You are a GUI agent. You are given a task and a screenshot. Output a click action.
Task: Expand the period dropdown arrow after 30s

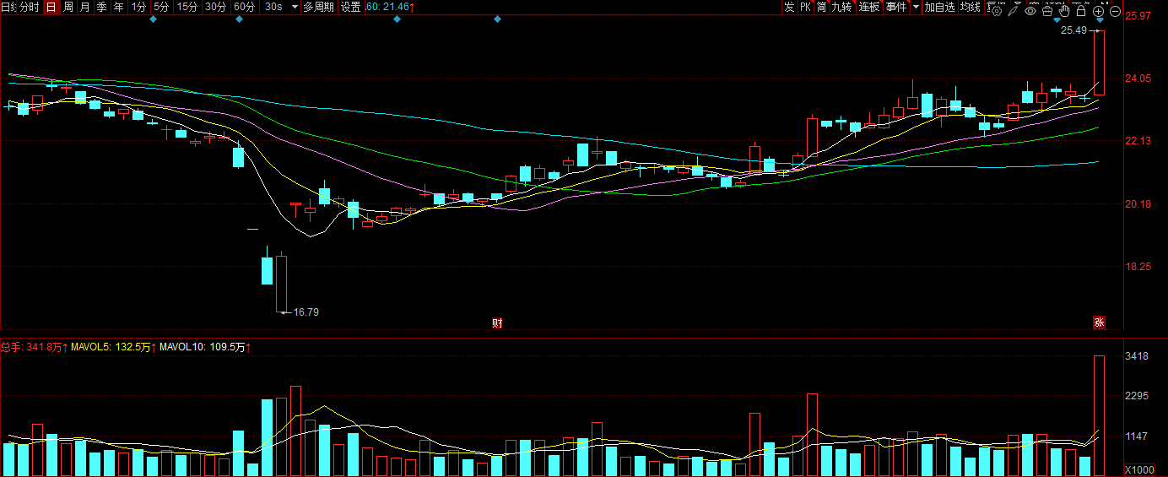tap(295, 7)
